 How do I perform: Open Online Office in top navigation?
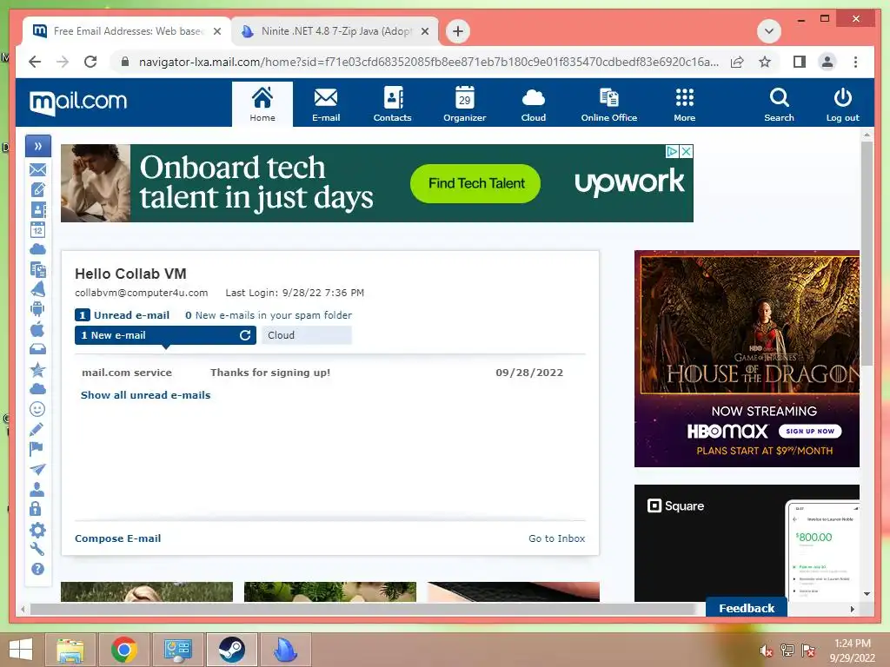[609, 104]
